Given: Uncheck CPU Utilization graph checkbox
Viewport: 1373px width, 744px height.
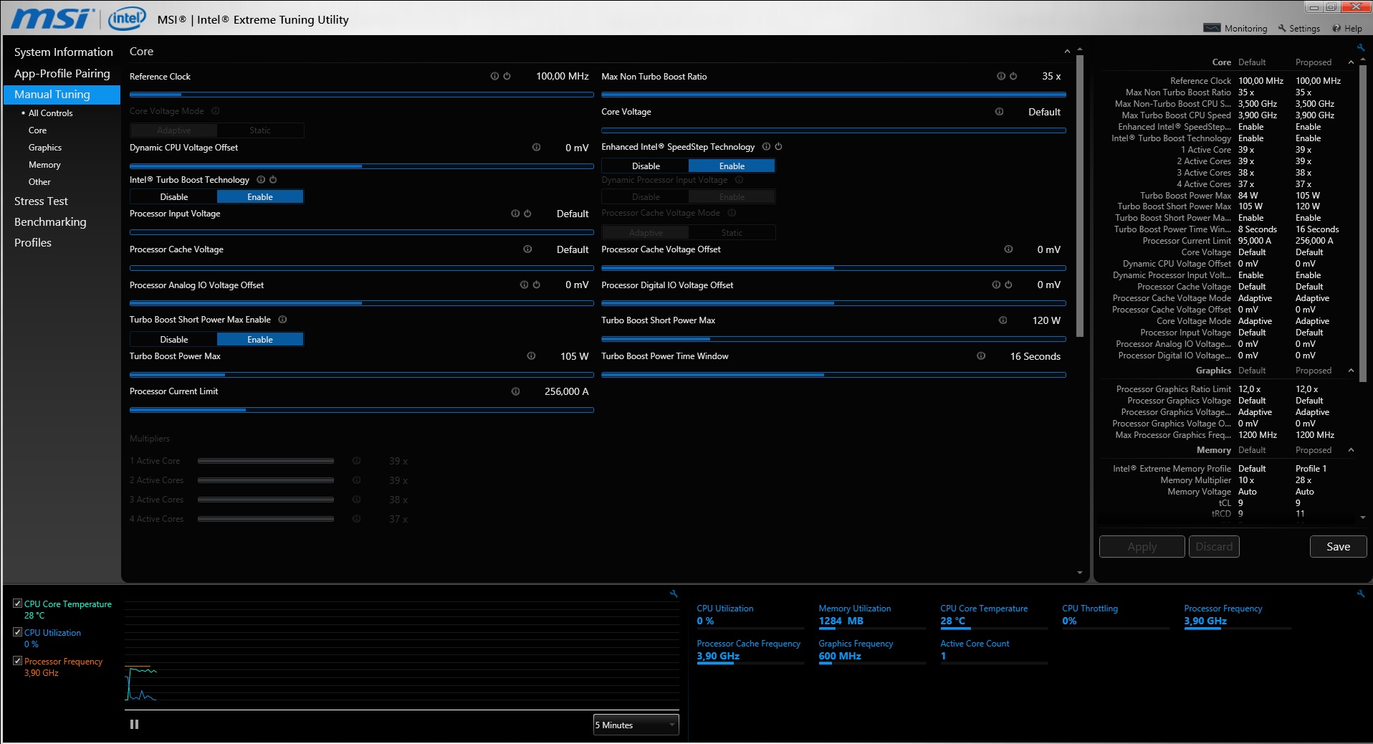Looking at the screenshot, I should [x=18, y=632].
